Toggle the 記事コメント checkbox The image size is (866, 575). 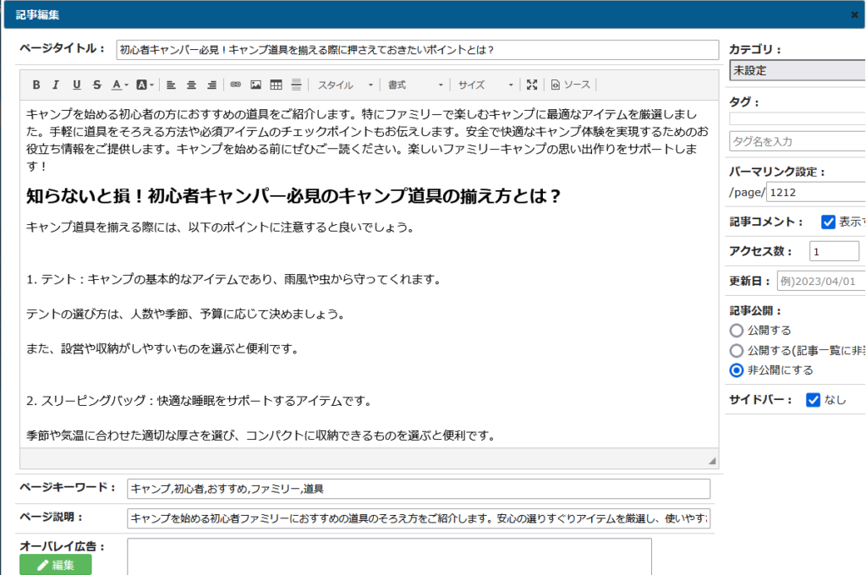[x=829, y=222]
